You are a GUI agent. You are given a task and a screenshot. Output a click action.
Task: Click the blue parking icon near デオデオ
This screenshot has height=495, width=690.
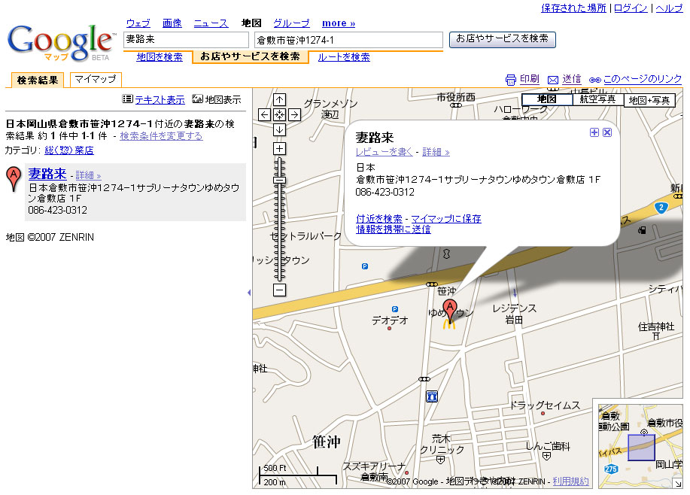point(395,309)
